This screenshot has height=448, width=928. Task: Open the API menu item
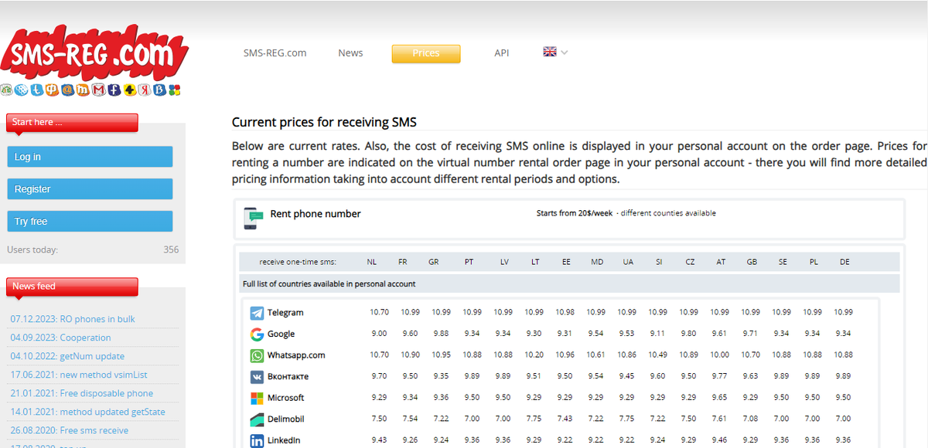502,53
